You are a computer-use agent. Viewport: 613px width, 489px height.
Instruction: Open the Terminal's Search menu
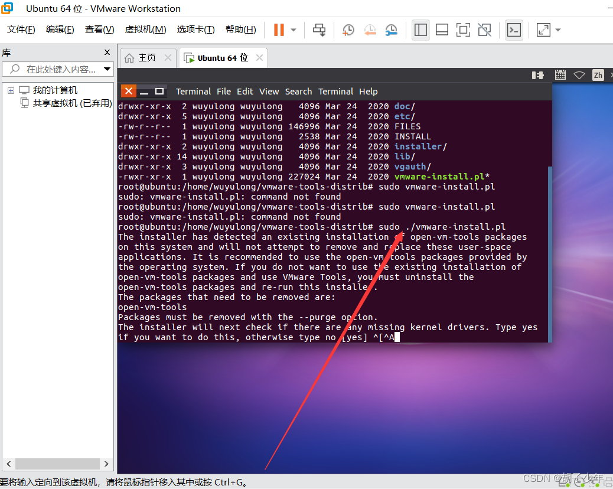[x=298, y=92]
